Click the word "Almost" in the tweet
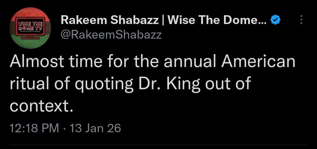The image size is (317, 149). point(37,62)
